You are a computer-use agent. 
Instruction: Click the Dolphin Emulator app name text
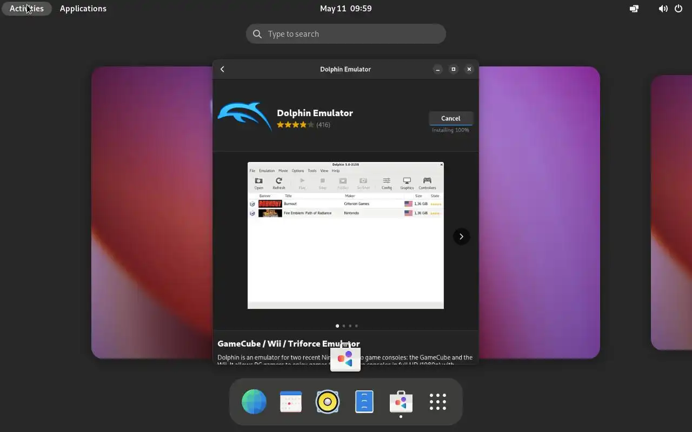(x=315, y=113)
